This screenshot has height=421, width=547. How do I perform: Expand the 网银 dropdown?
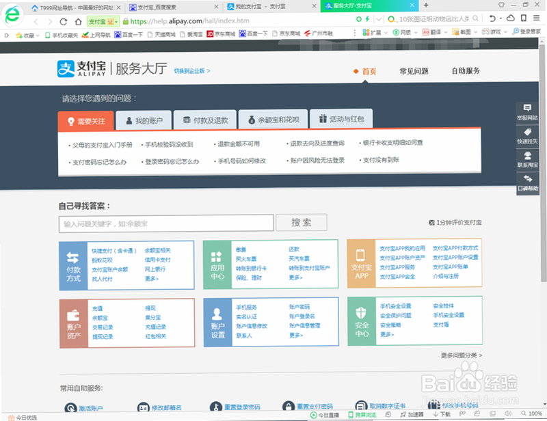coord(416,32)
